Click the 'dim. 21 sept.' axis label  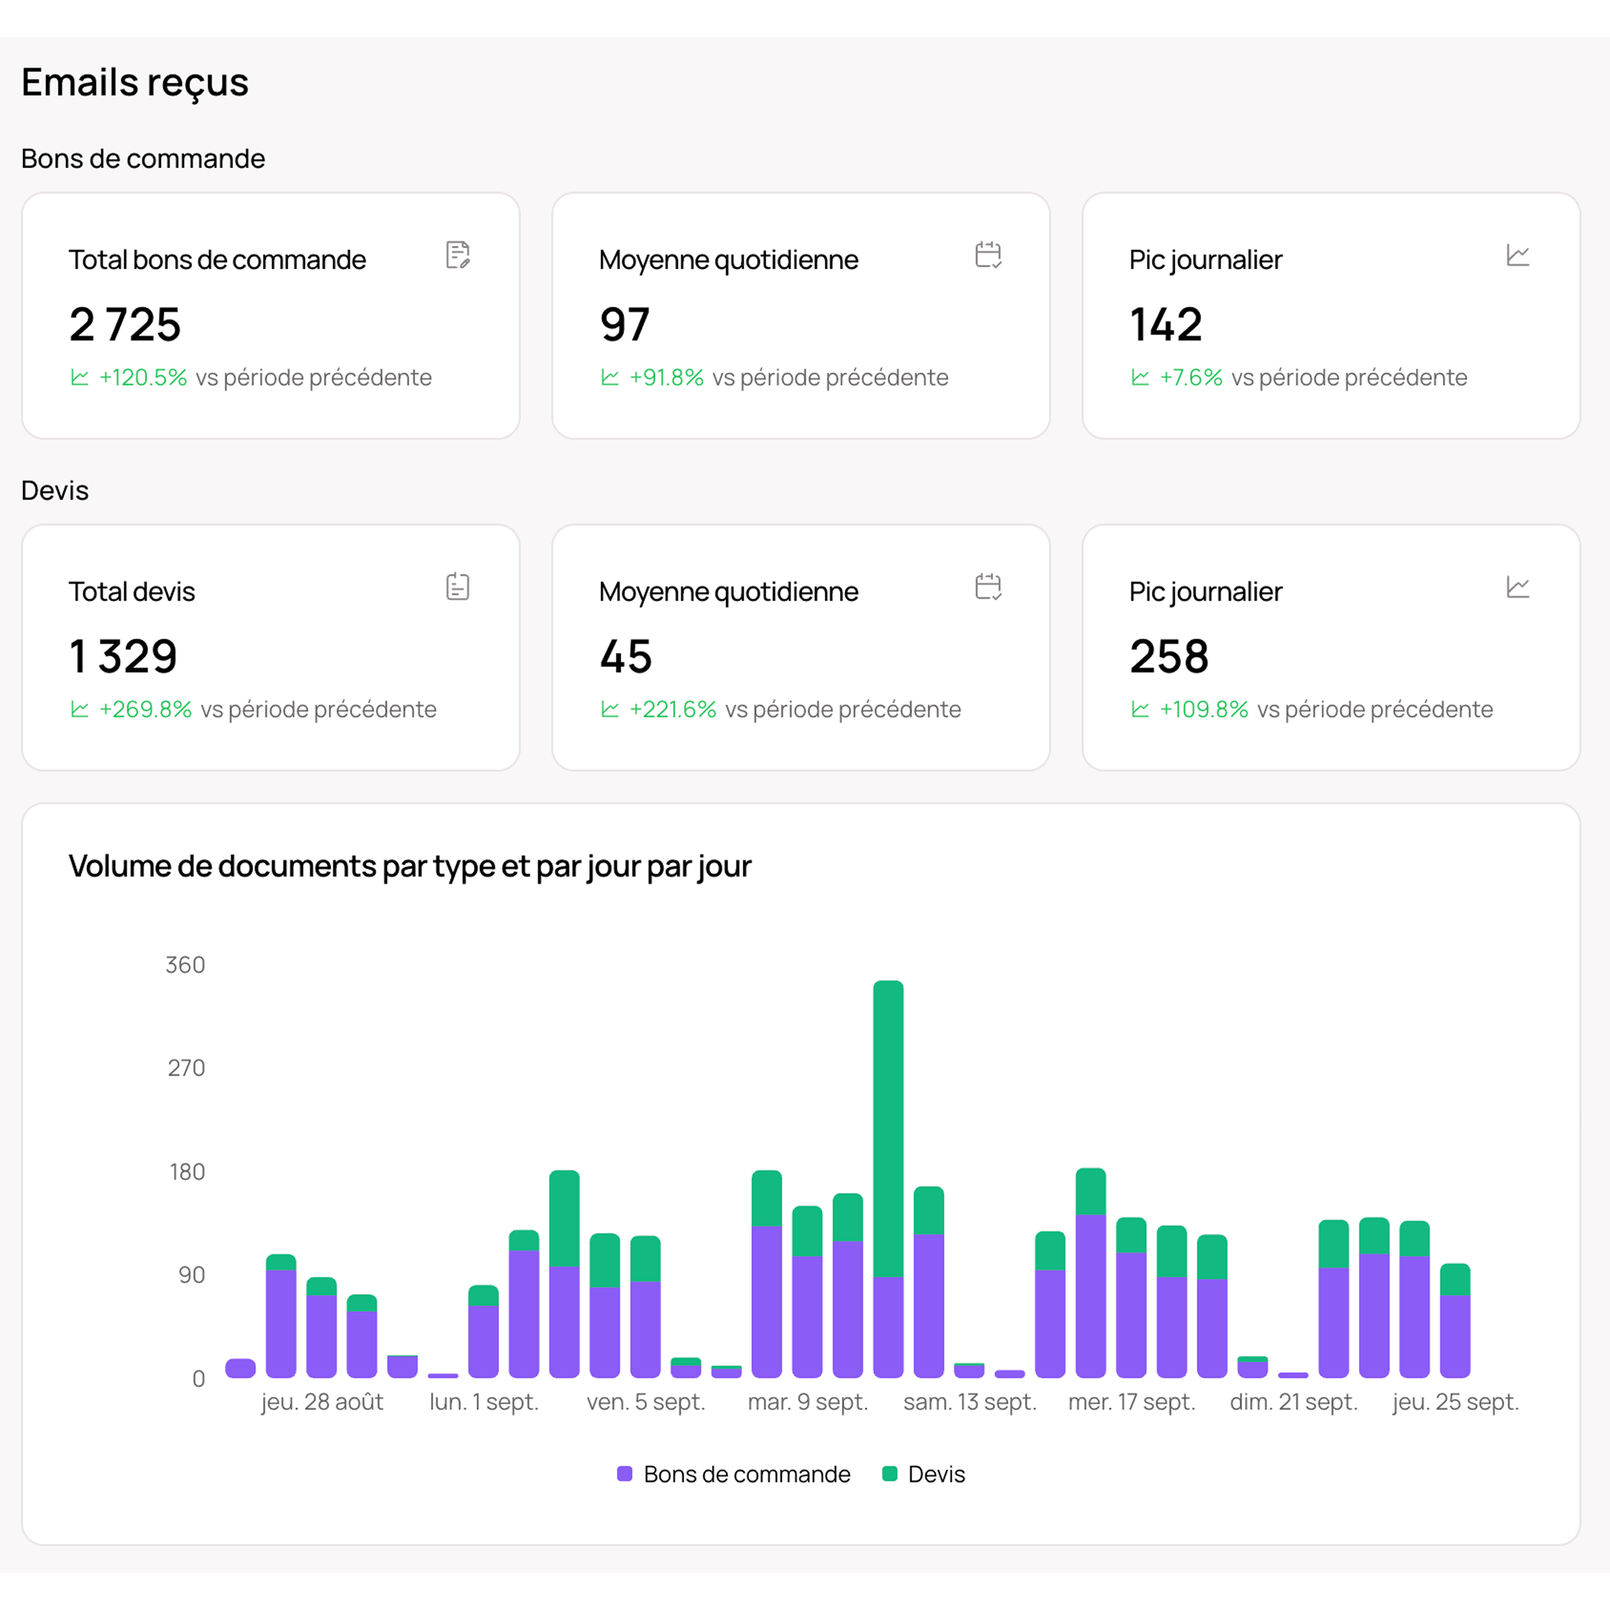pos(1294,1401)
